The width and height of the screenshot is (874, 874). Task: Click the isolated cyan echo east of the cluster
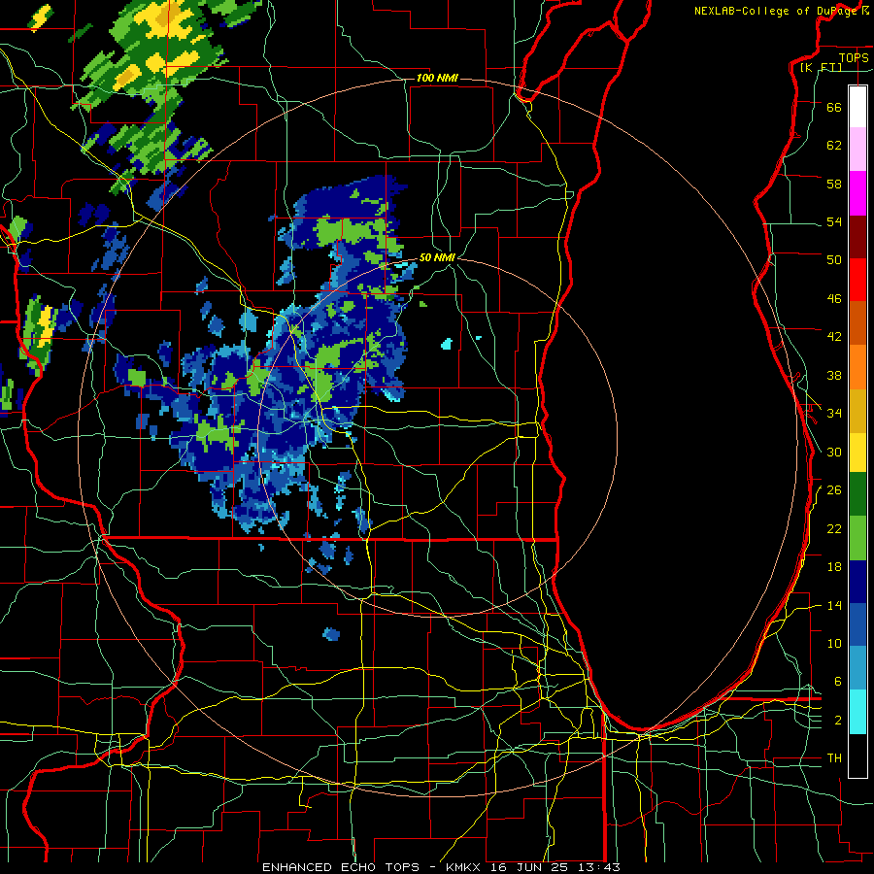447,344
